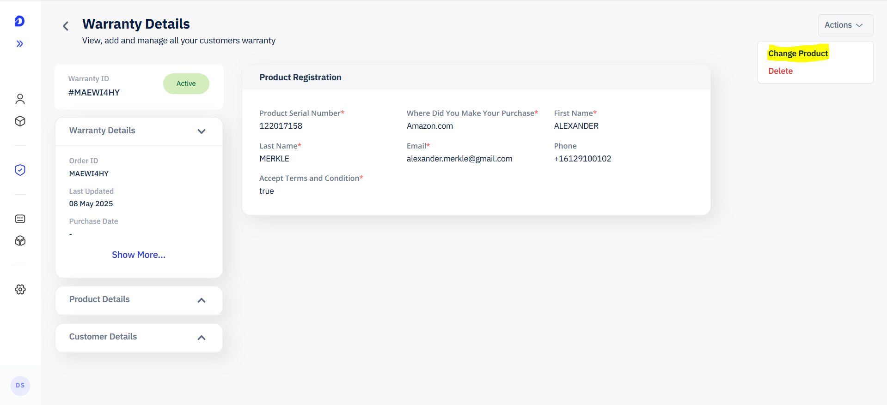Viewport: 887px width, 405px height.
Task: Open the Actions dropdown
Action: (845, 25)
